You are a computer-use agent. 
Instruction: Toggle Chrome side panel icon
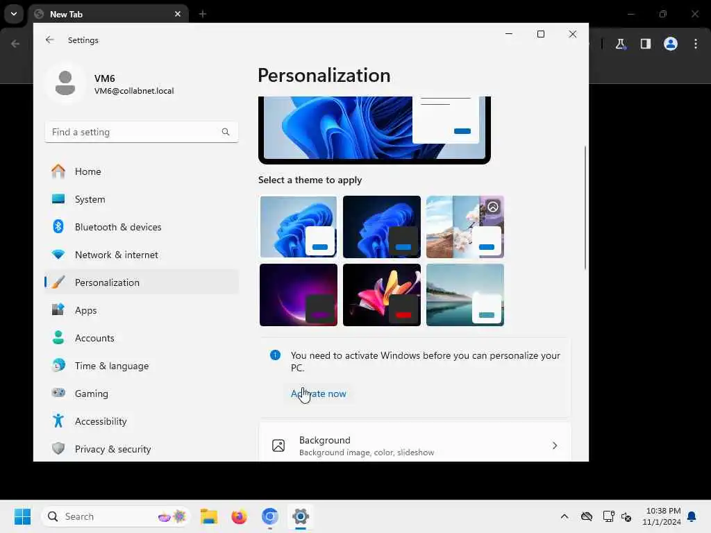646,44
